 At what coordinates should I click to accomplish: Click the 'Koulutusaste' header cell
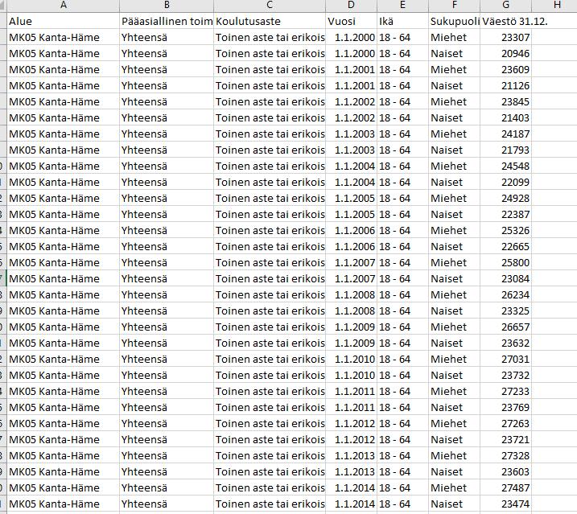[x=270, y=21]
